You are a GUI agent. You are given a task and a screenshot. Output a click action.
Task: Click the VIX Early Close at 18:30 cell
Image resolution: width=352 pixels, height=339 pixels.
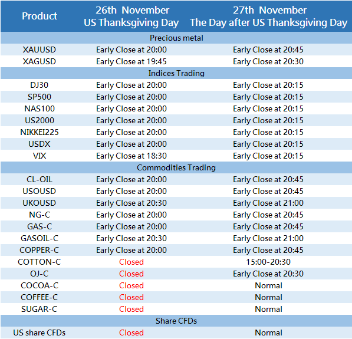[131, 156]
